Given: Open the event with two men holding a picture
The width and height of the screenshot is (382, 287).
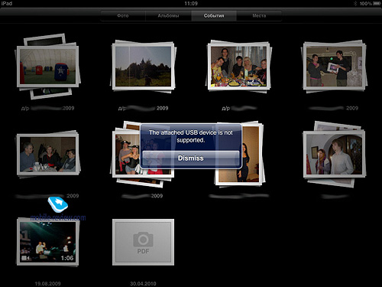Looking at the screenshot, I should tap(334, 67).
